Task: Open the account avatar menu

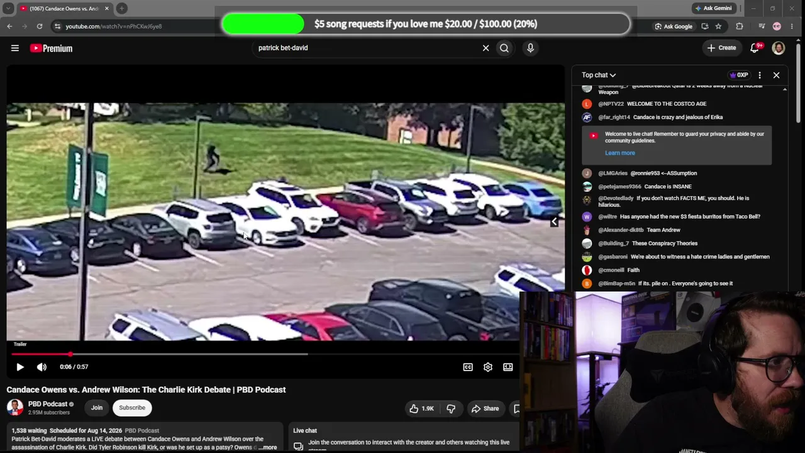Action: (x=779, y=48)
